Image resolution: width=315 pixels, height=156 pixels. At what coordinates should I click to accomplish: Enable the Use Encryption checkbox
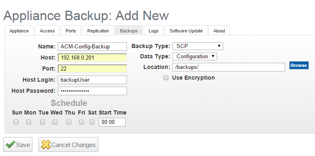pyautogui.click(x=166, y=78)
